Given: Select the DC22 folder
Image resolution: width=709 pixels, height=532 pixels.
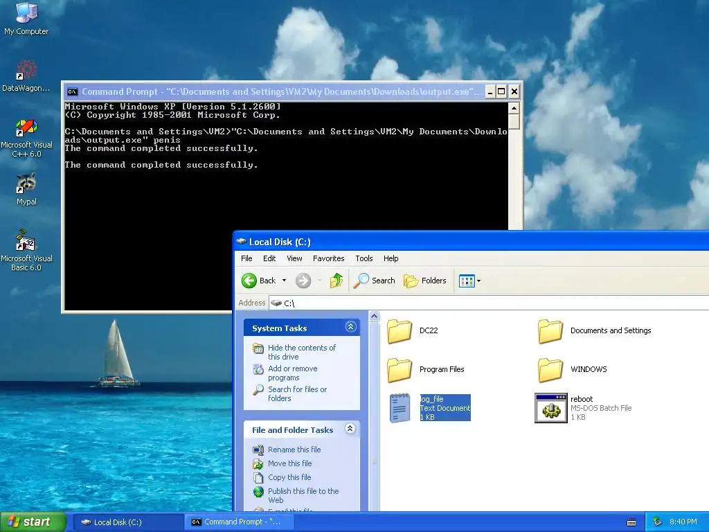Looking at the screenshot, I should tap(413, 330).
